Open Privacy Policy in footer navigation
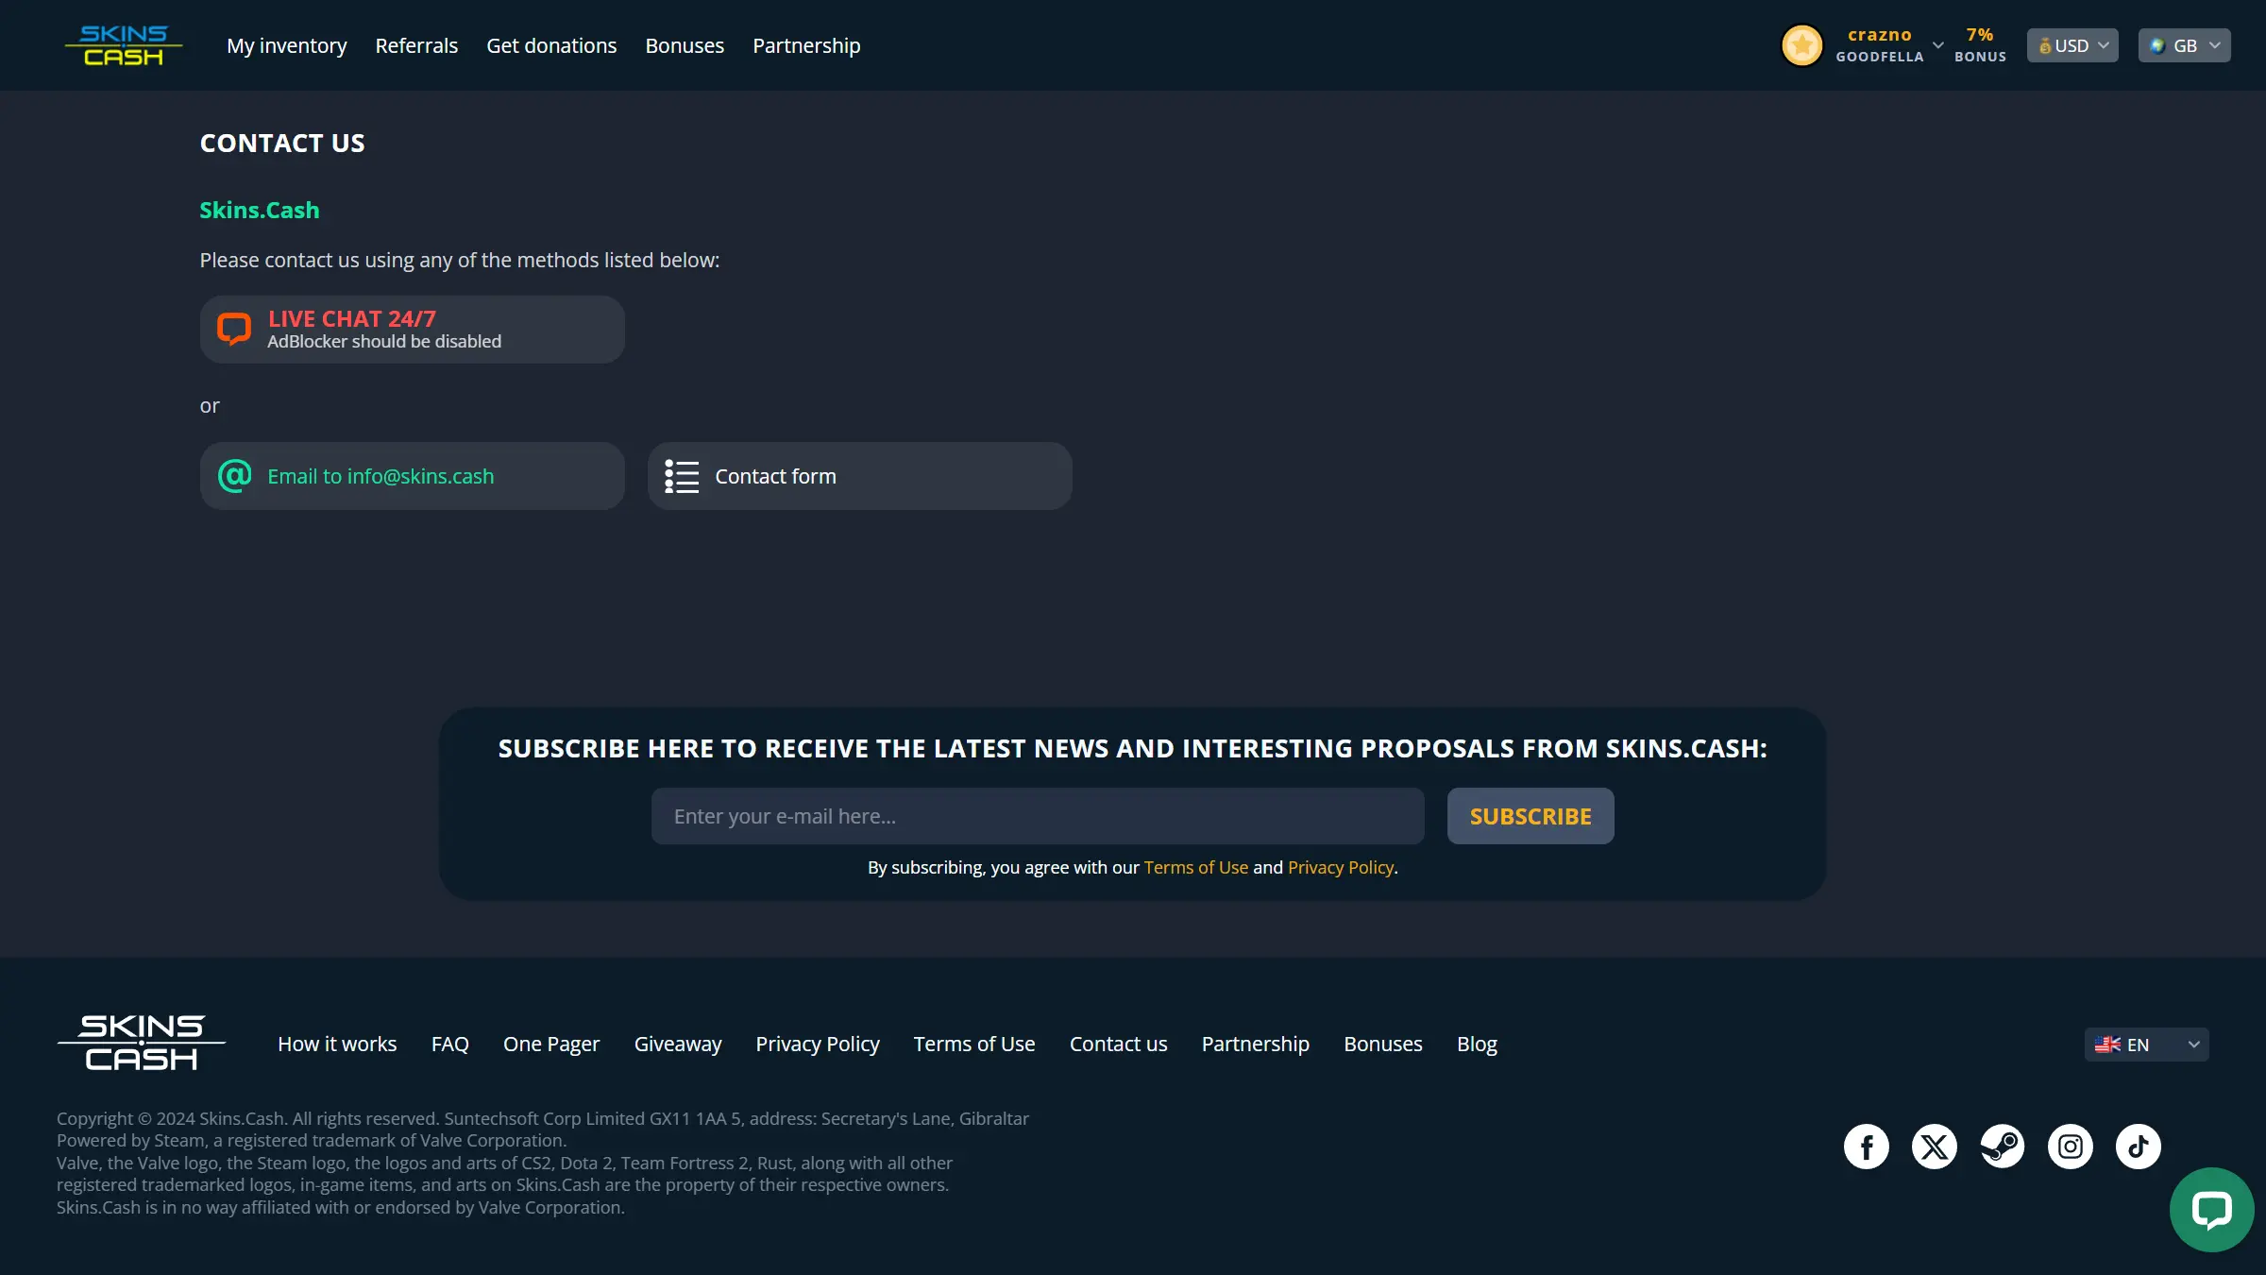Screen dimensions: 2266x1275 pos(818,1044)
